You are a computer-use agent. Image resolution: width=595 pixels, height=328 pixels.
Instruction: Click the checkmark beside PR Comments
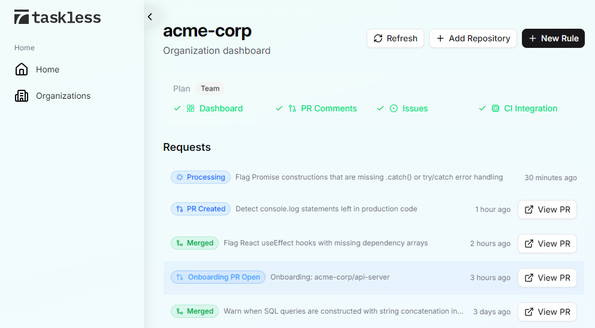279,108
